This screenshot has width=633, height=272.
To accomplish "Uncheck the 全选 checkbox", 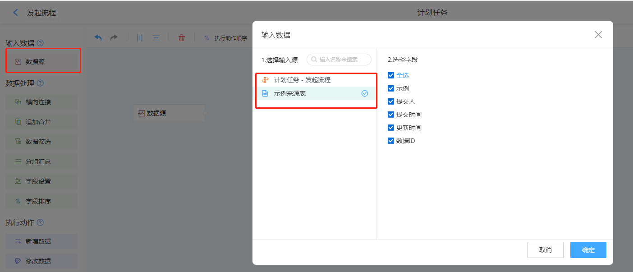I will [x=391, y=75].
